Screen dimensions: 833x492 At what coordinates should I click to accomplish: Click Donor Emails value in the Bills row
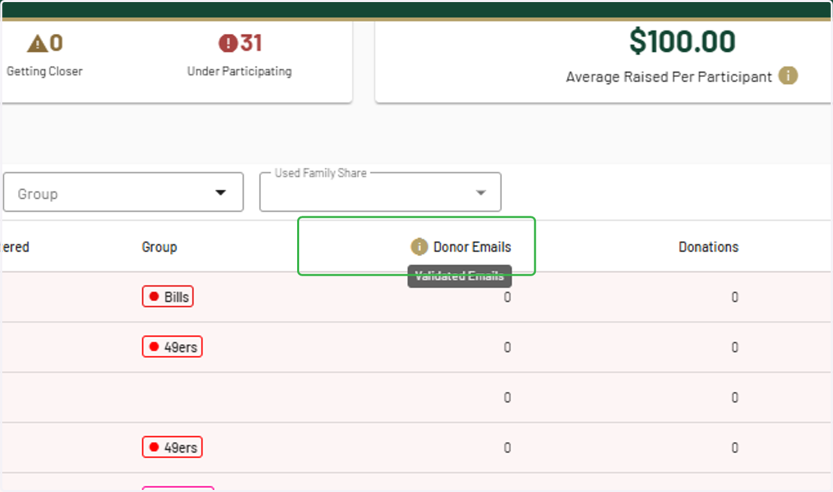(x=507, y=297)
